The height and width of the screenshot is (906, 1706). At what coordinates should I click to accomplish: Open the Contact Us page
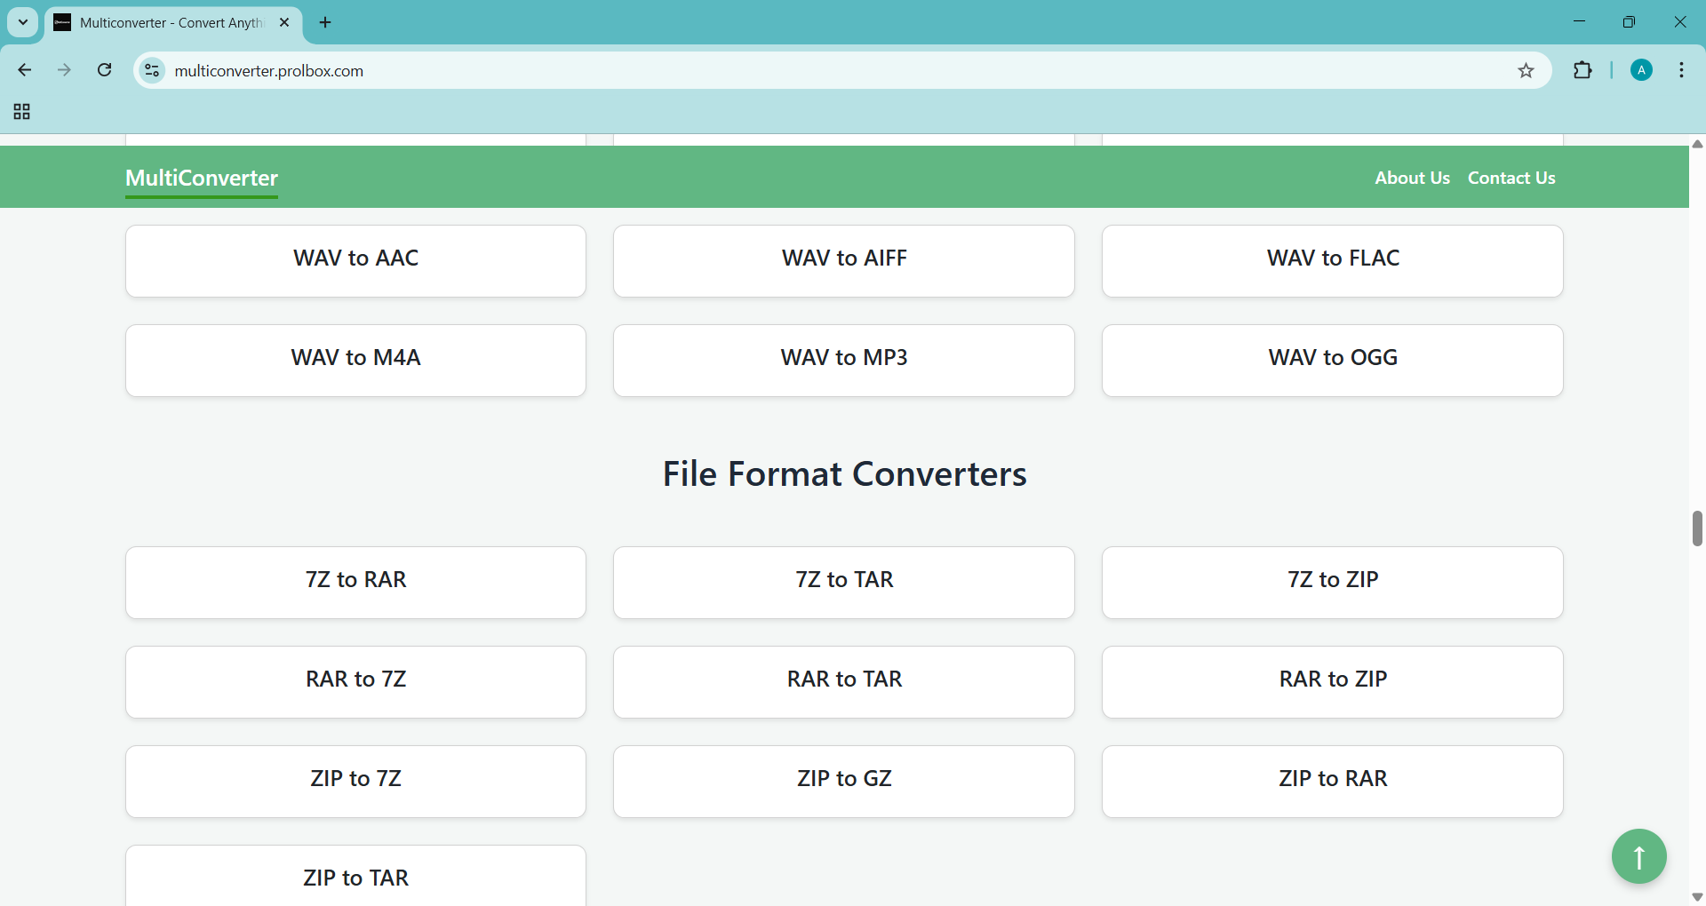click(x=1511, y=178)
